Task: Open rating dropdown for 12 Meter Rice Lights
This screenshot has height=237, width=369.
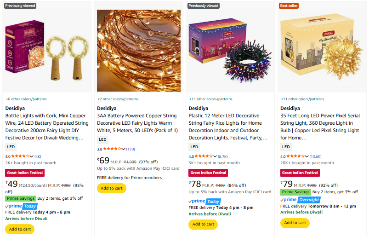Action: click(x=215, y=156)
